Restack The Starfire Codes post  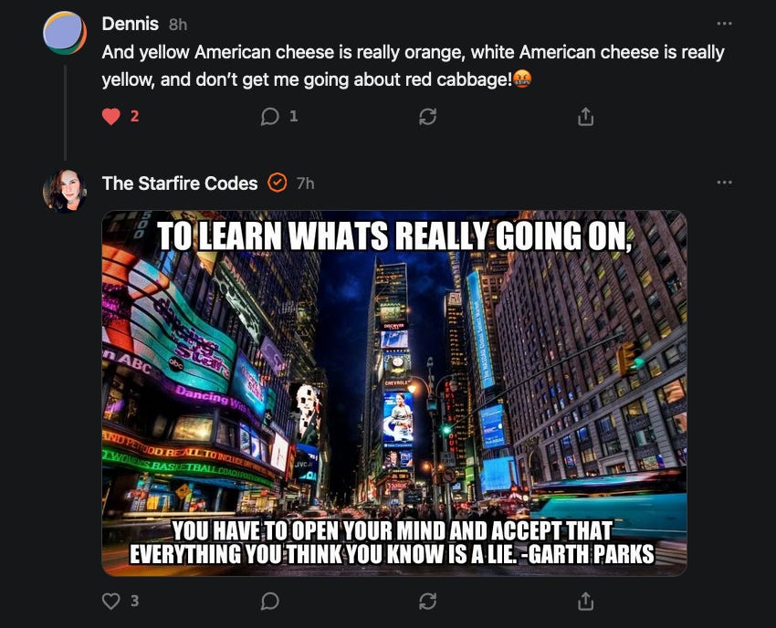(x=427, y=602)
